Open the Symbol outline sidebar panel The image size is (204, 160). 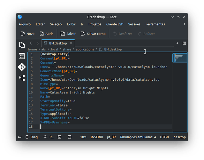[22, 56]
